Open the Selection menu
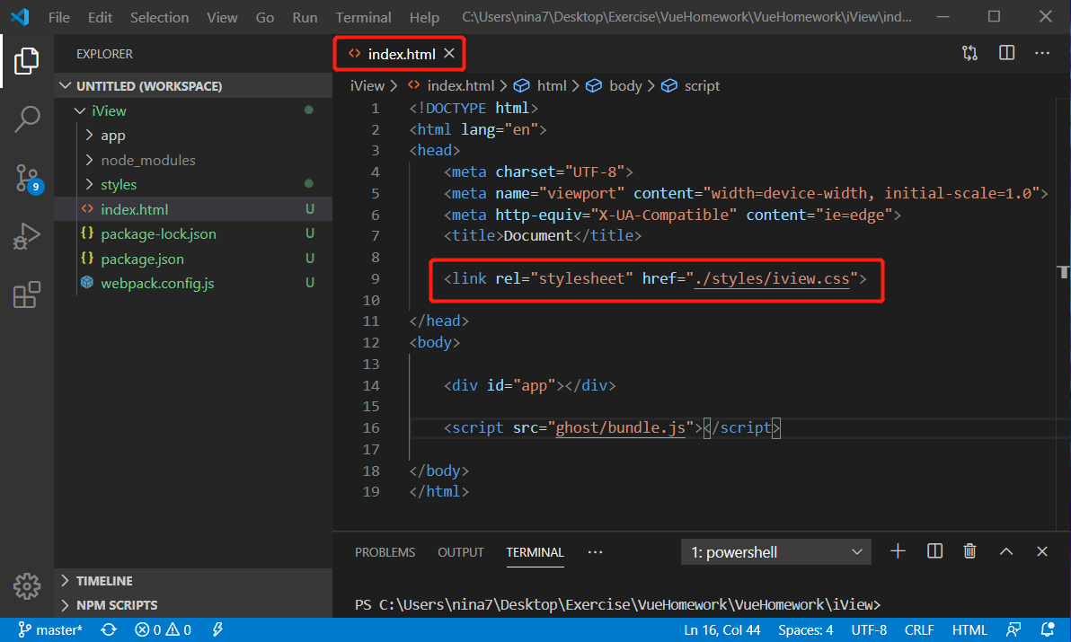Image resolution: width=1071 pixels, height=642 pixels. click(159, 17)
